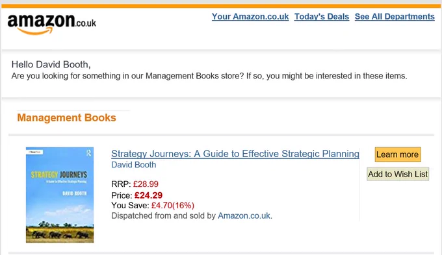This screenshot has width=442, height=255.
Task: Open the Strategy Journeys book title link
Action: pyautogui.click(x=235, y=154)
